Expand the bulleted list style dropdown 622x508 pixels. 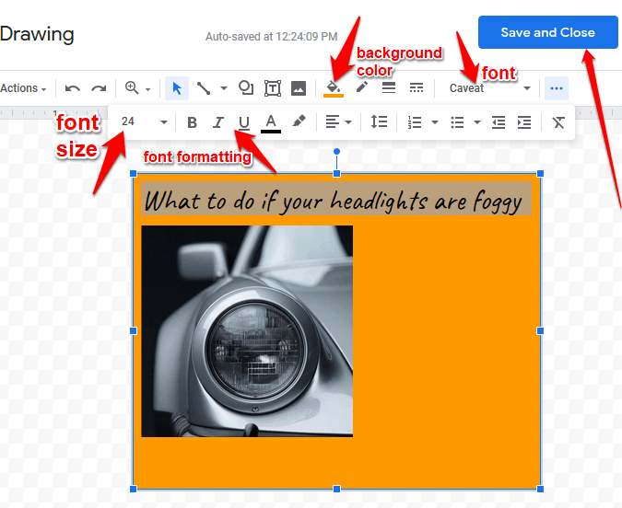[477, 122]
